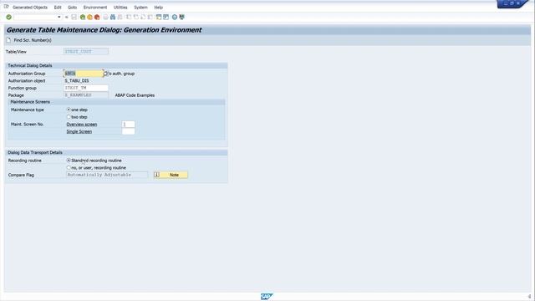Click the ABAP Code Examples package description
The image size is (535, 301).
[135, 95]
